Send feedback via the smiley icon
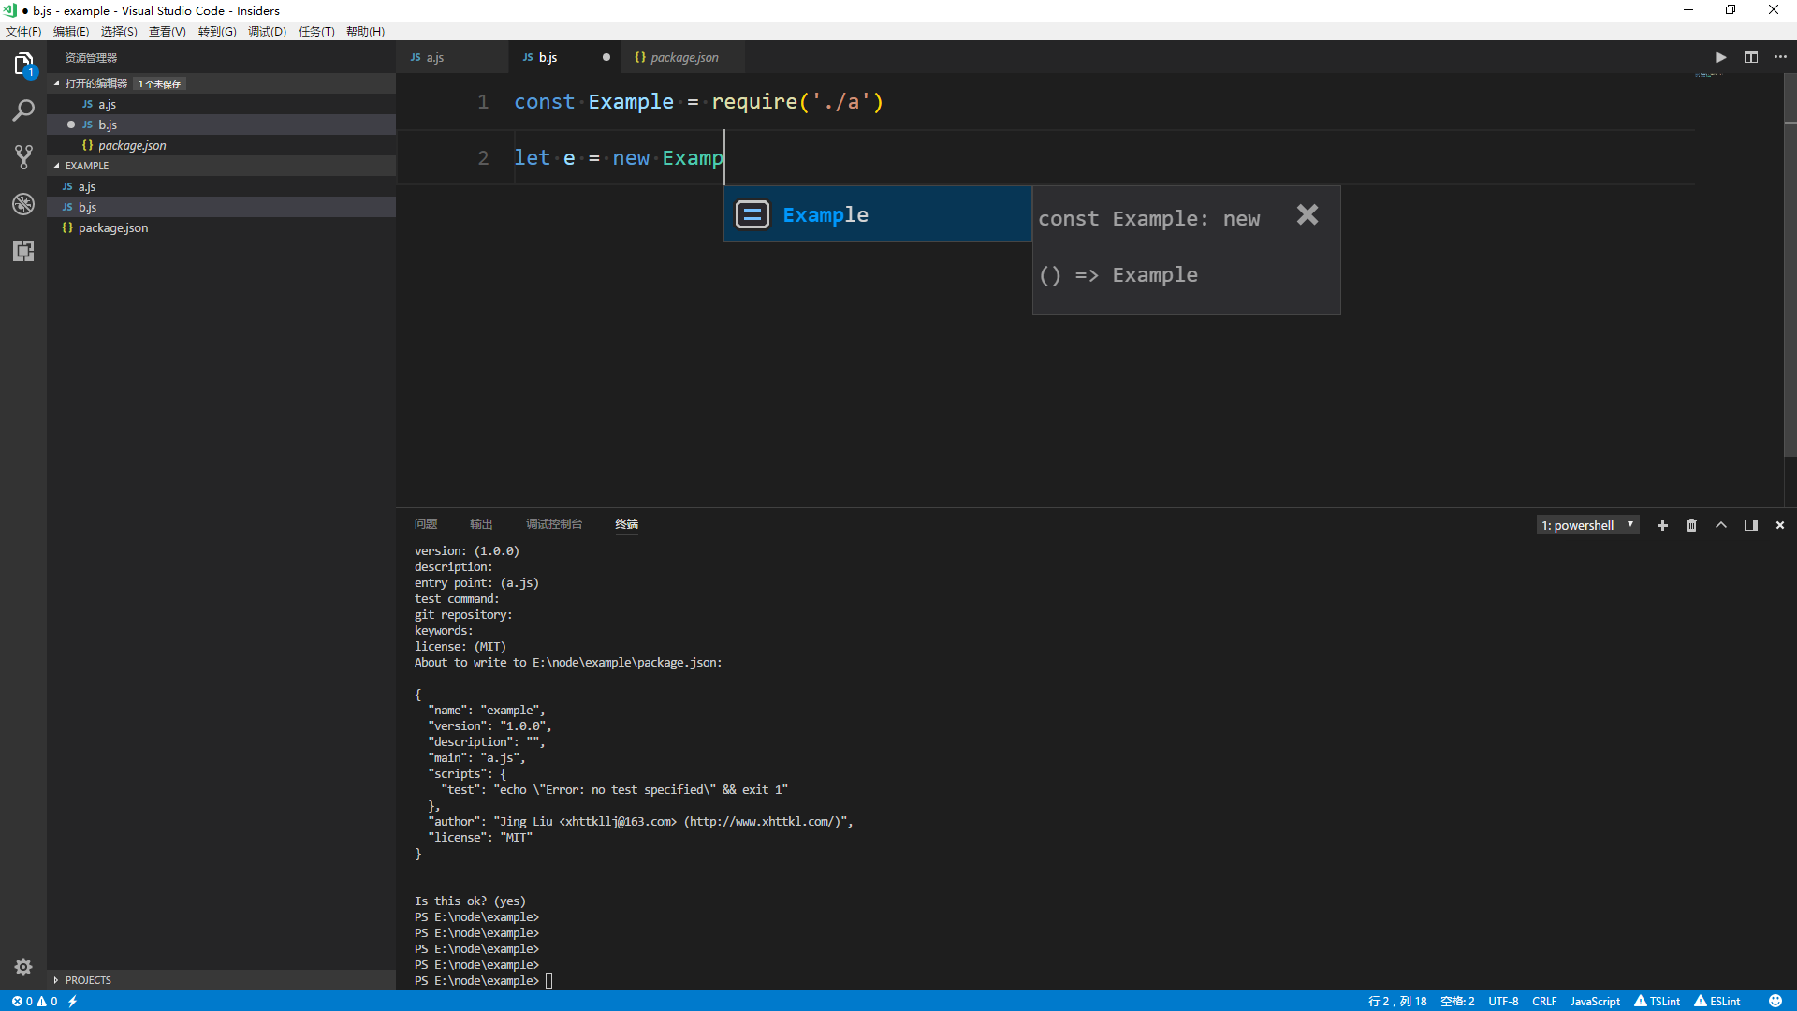Viewport: 1797px width, 1011px height. 1775,1001
